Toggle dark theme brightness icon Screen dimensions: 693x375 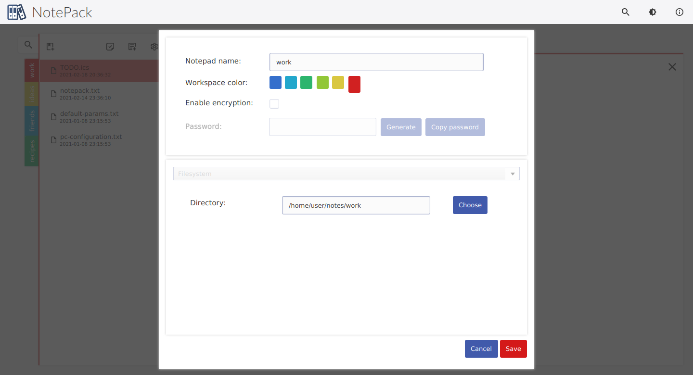[653, 12]
